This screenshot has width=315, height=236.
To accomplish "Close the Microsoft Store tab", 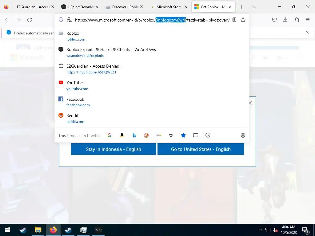I will 186,7.
